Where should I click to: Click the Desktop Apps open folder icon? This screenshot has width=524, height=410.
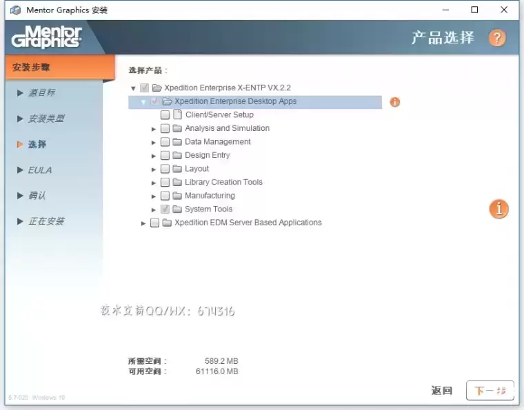tap(167, 101)
